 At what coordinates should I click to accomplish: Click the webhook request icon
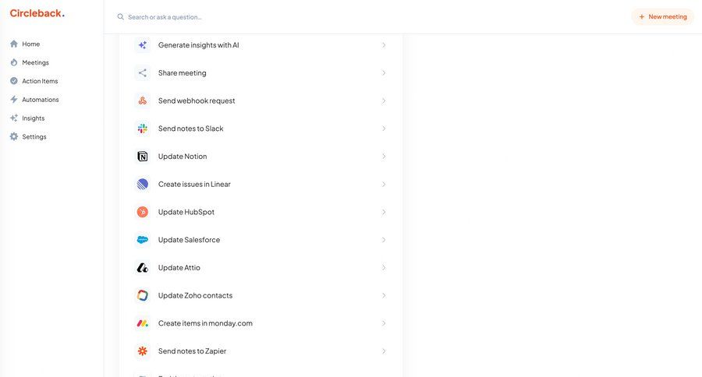(x=142, y=100)
